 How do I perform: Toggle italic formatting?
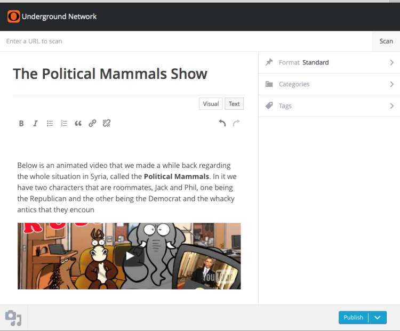click(x=35, y=124)
